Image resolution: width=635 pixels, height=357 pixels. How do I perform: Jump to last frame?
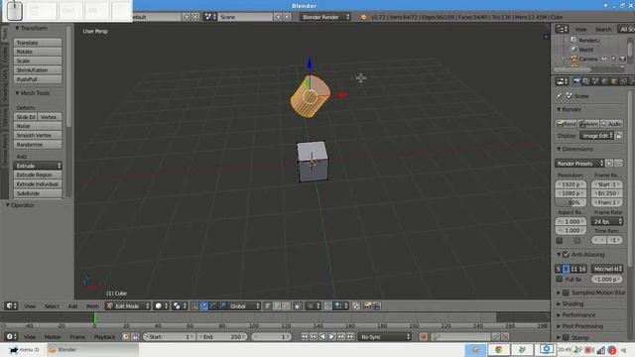pyautogui.click(x=350, y=336)
